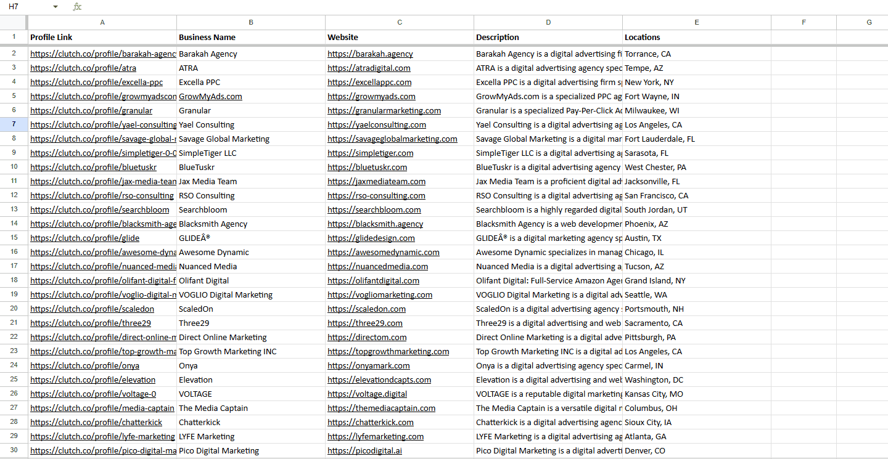Select column B header
This screenshot has height=459, width=888.
click(x=251, y=22)
